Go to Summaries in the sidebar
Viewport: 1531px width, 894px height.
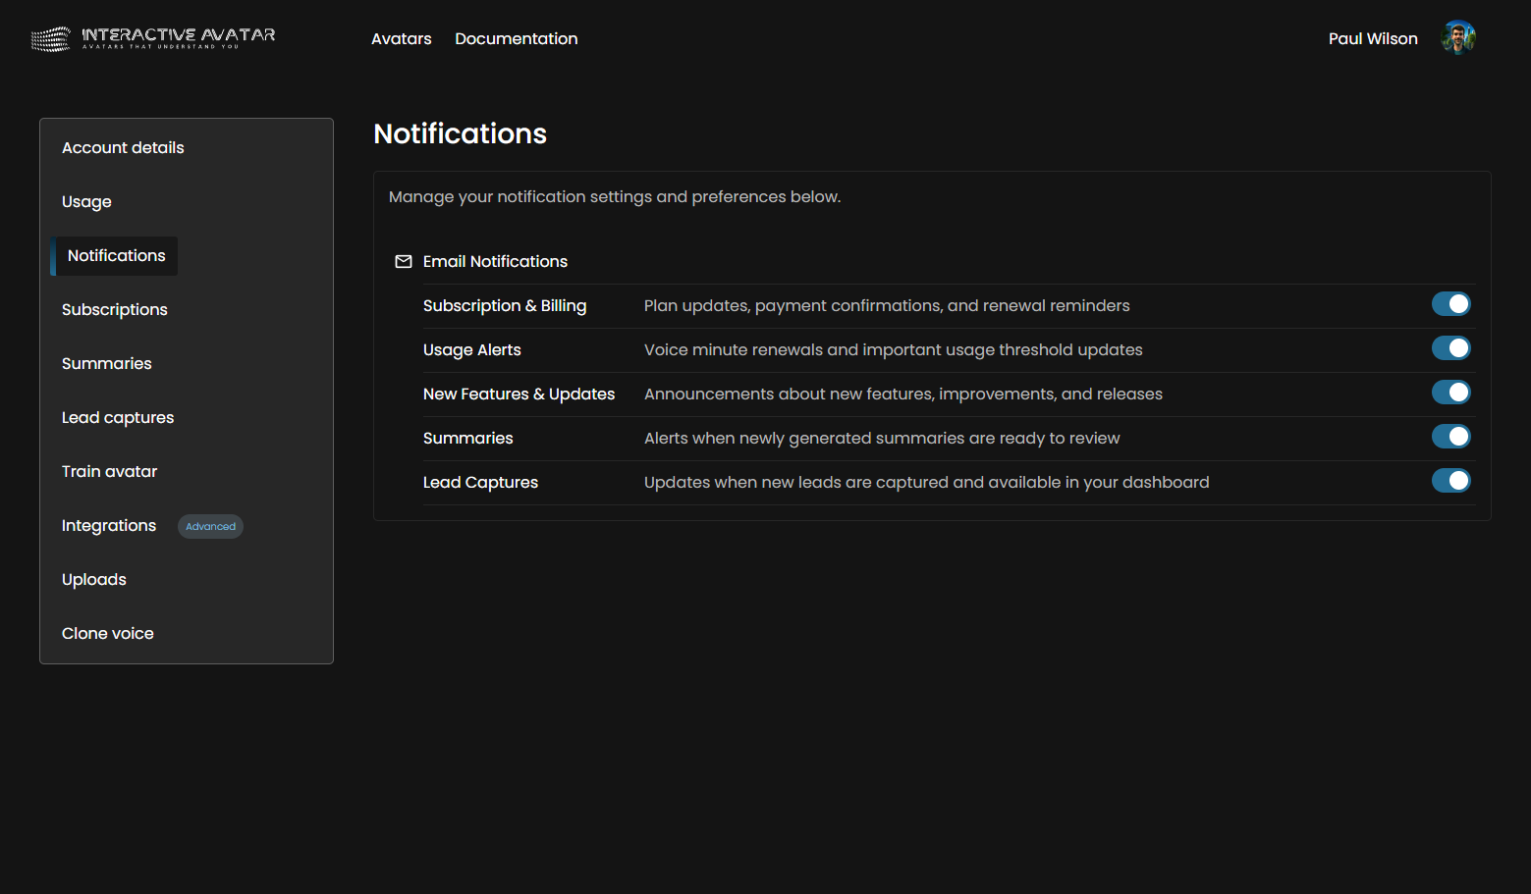[x=107, y=363]
